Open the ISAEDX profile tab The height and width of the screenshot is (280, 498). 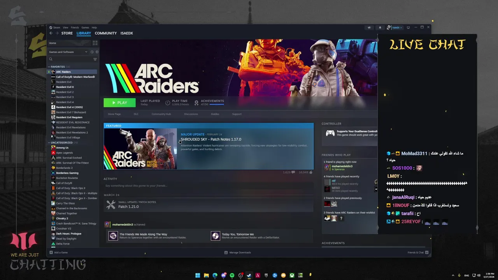point(127,33)
